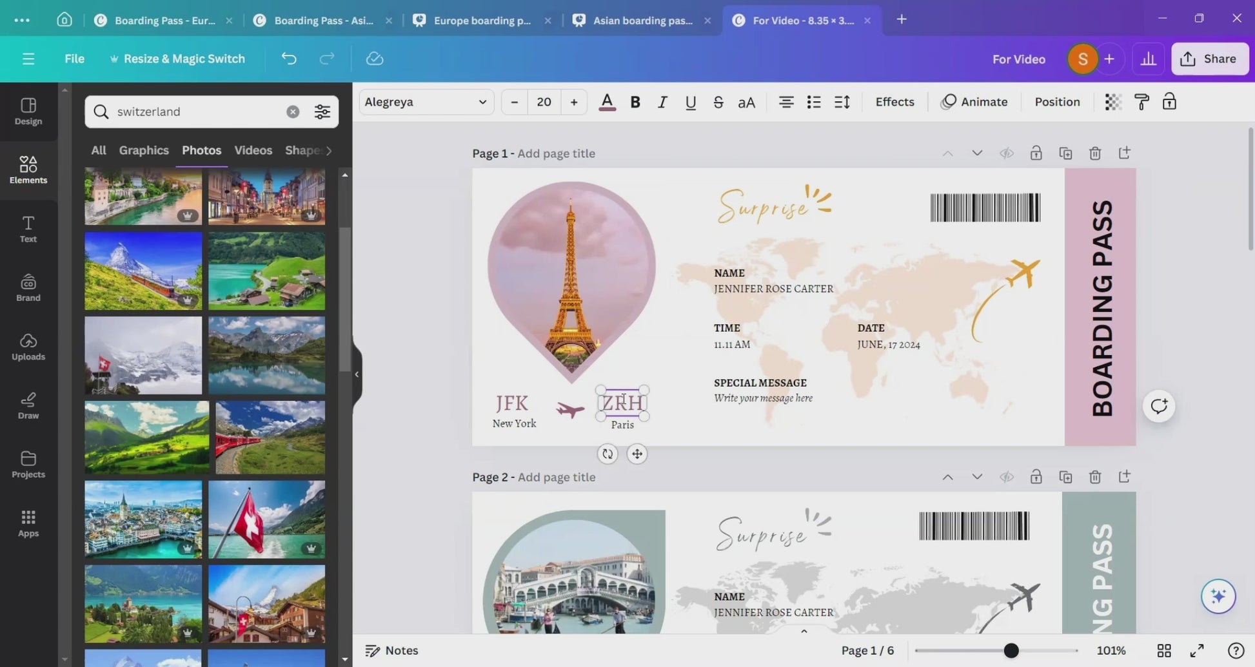The width and height of the screenshot is (1255, 667).
Task: Move Page 2 down with chevron
Action: pos(977,477)
